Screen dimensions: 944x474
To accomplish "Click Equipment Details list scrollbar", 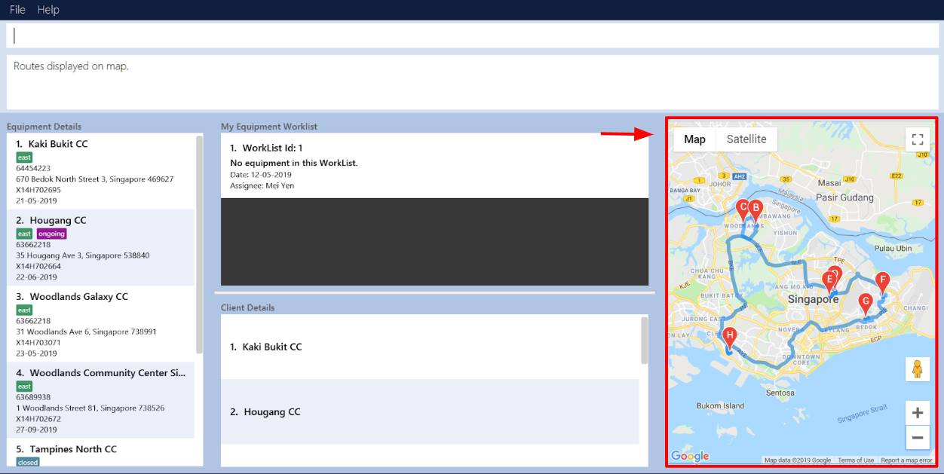I will pyautogui.click(x=199, y=244).
